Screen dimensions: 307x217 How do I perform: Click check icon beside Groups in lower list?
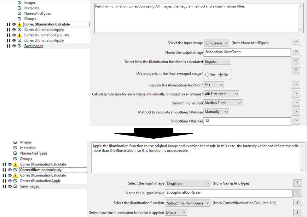tap(15, 159)
